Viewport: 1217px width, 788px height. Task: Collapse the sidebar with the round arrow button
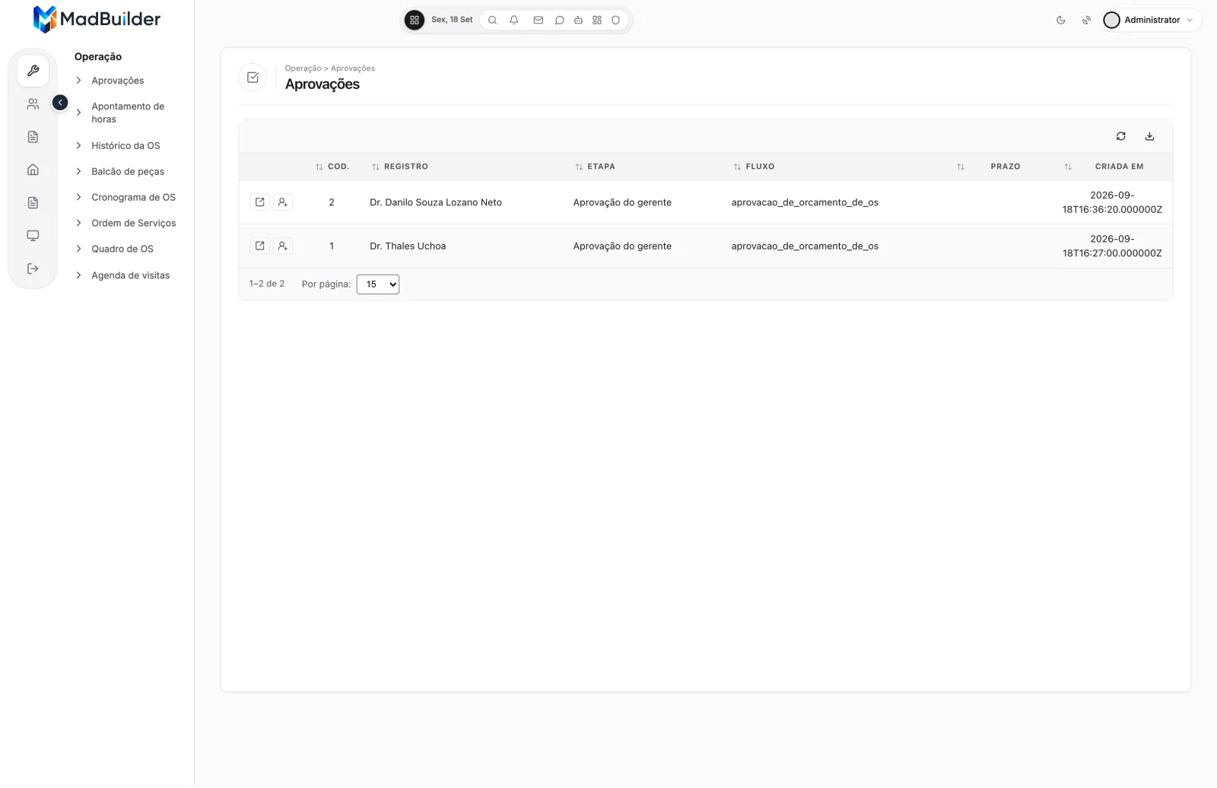pyautogui.click(x=60, y=103)
